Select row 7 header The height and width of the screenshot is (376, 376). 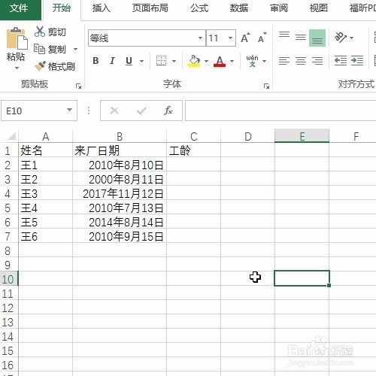[x=9, y=236]
